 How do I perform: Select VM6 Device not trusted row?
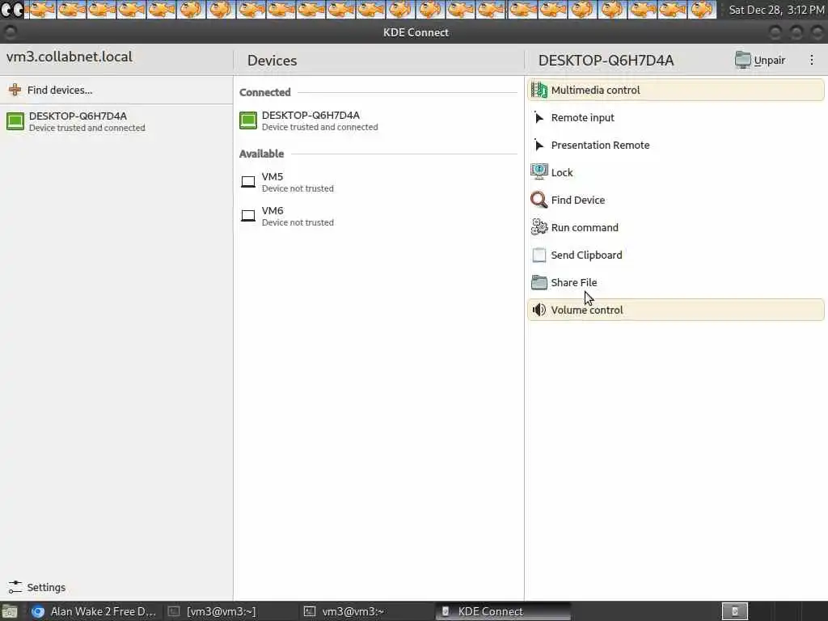[378, 216]
